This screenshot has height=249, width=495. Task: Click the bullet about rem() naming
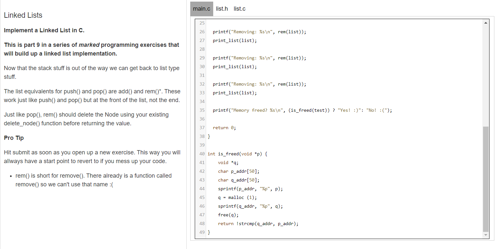click(x=93, y=180)
